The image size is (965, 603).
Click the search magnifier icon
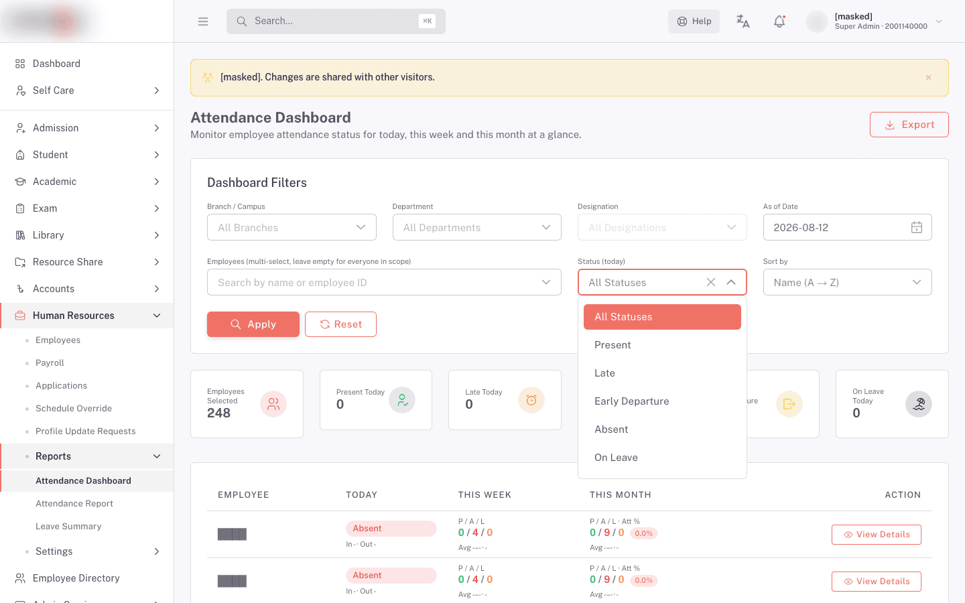tap(242, 21)
